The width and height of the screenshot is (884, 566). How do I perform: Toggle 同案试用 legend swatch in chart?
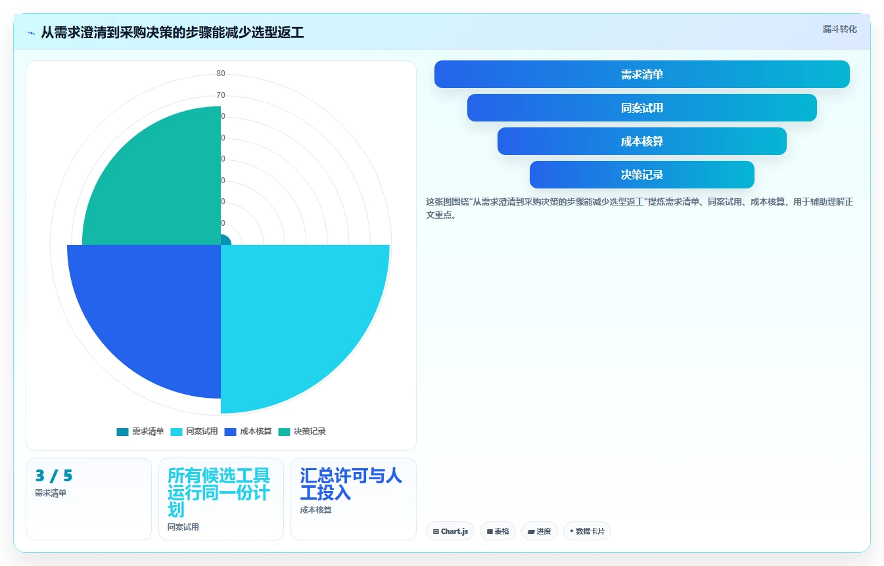pyautogui.click(x=177, y=431)
